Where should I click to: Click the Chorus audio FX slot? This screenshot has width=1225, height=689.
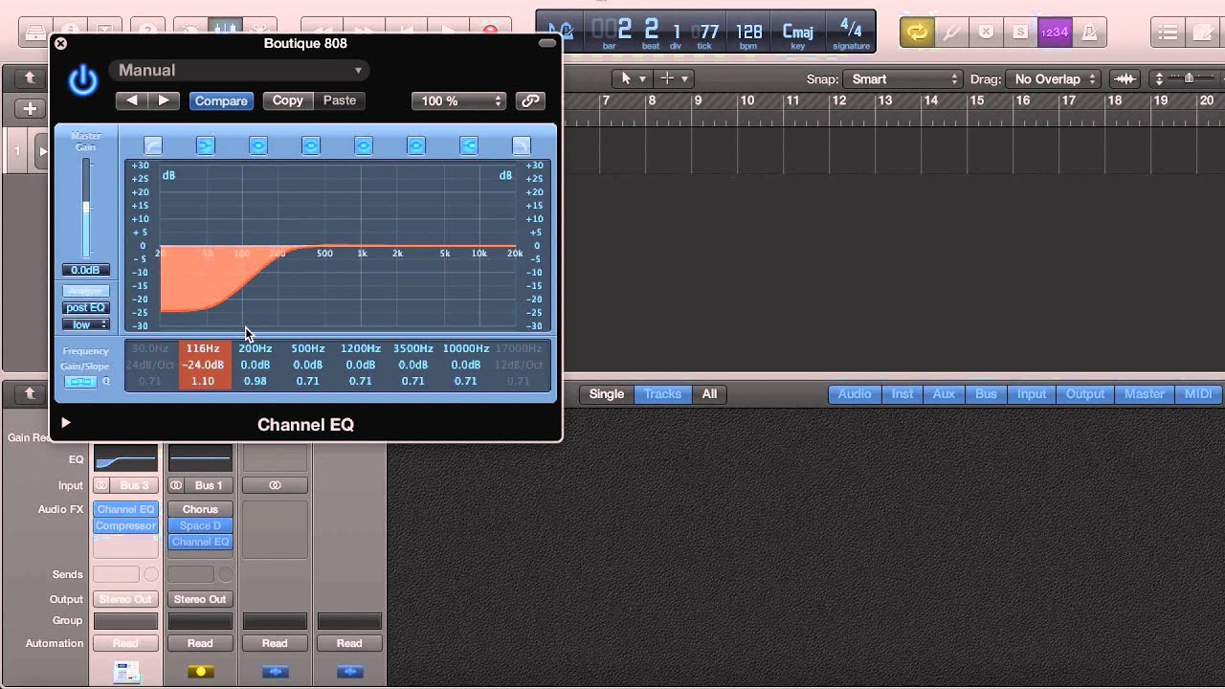tap(200, 509)
